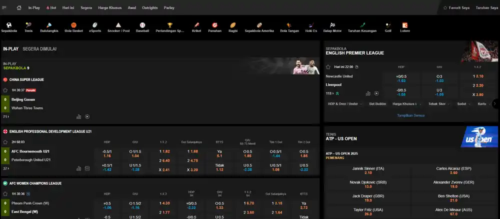Select Liverpool win odds 2.20
This screenshot has width=500, height=219.
pyautogui.click(x=478, y=85)
